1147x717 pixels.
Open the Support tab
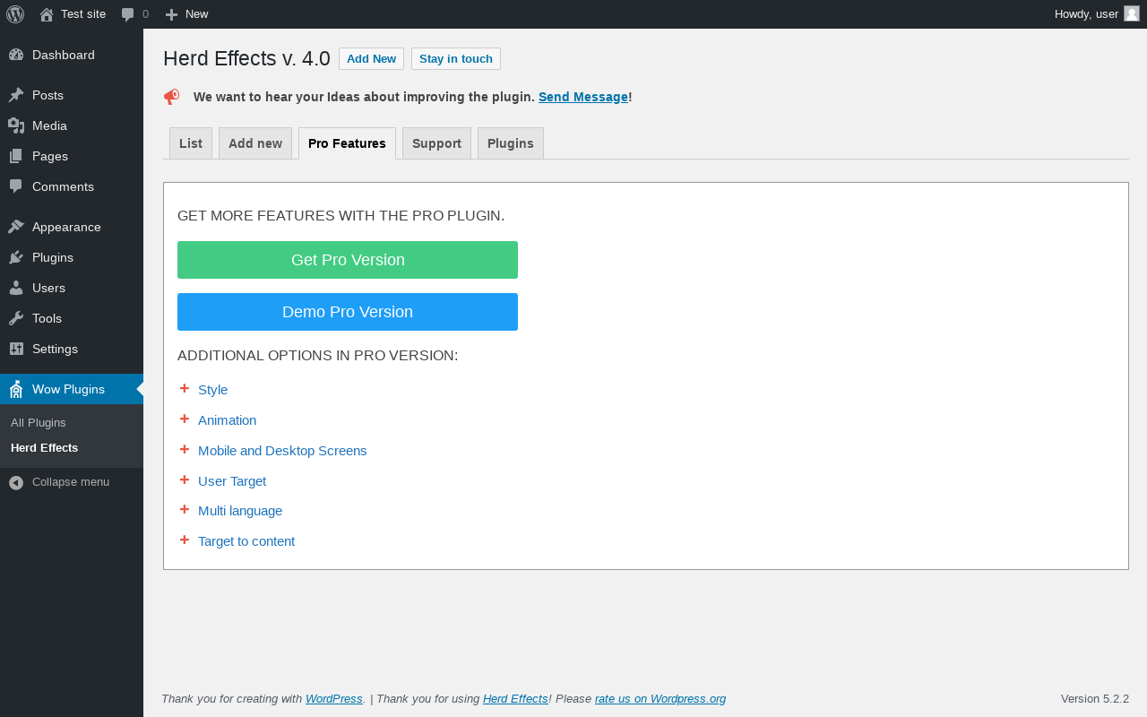point(436,143)
